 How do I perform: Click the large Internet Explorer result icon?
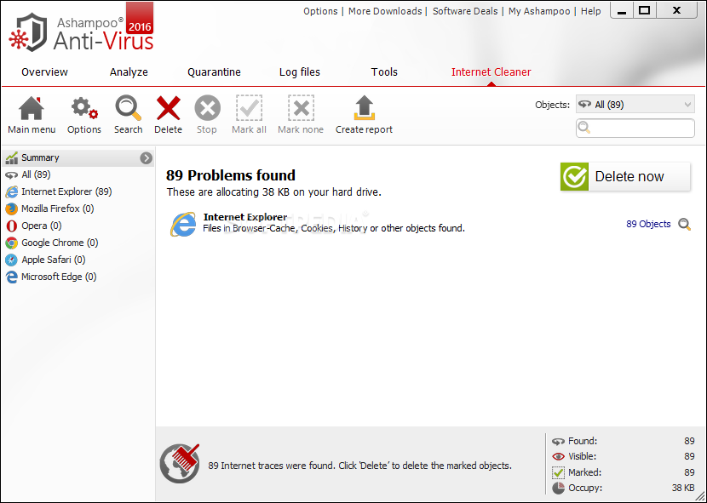tap(182, 224)
